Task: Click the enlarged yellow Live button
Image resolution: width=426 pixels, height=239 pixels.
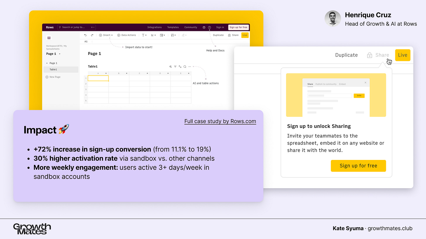Action: point(403,55)
